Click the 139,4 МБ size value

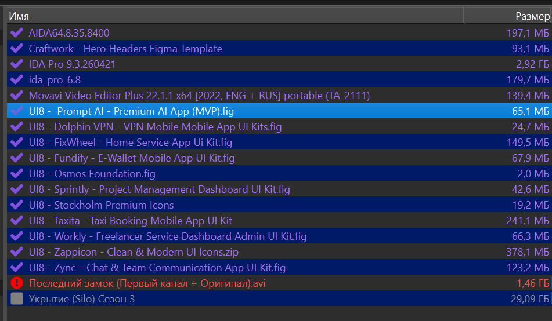click(528, 96)
